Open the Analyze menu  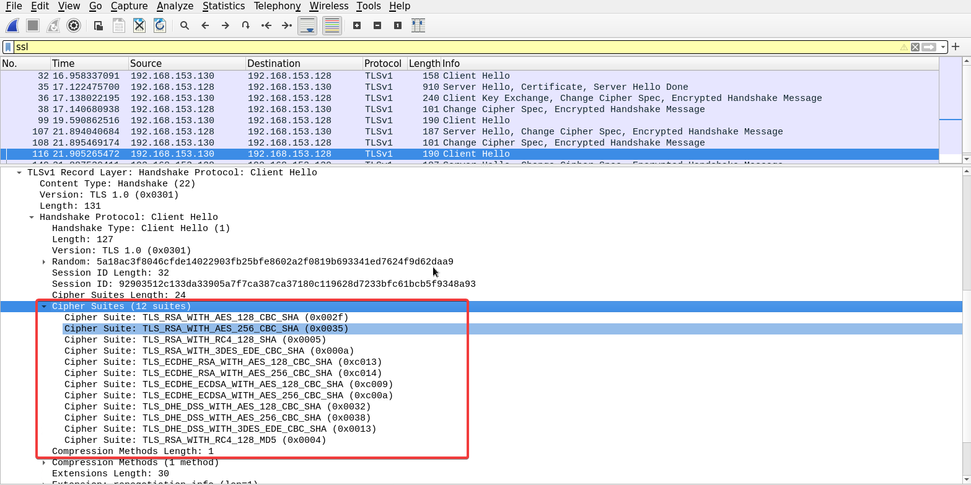(175, 6)
